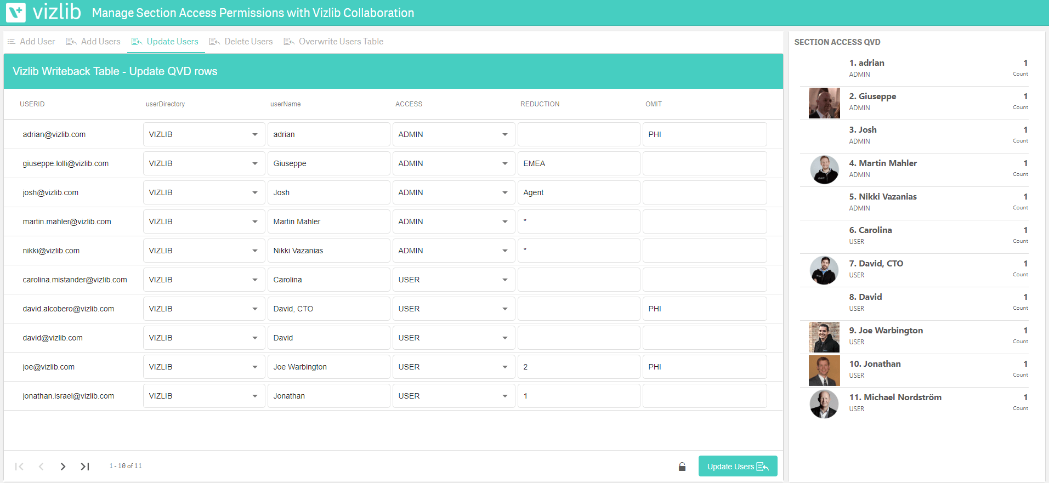
Task: Select 8. David list entry
Action: [x=914, y=303]
